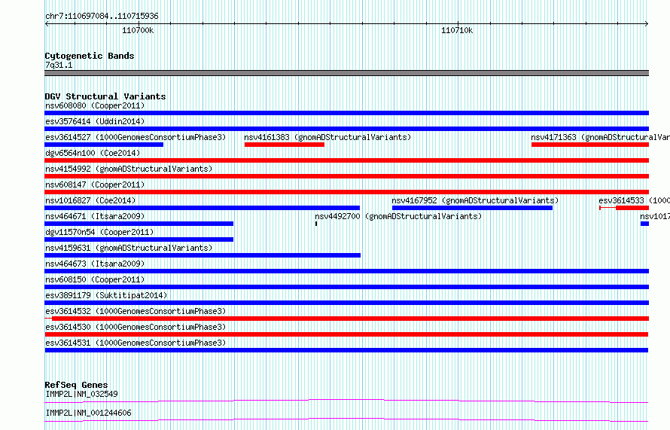Click the 110700k ruler position

[138, 30]
